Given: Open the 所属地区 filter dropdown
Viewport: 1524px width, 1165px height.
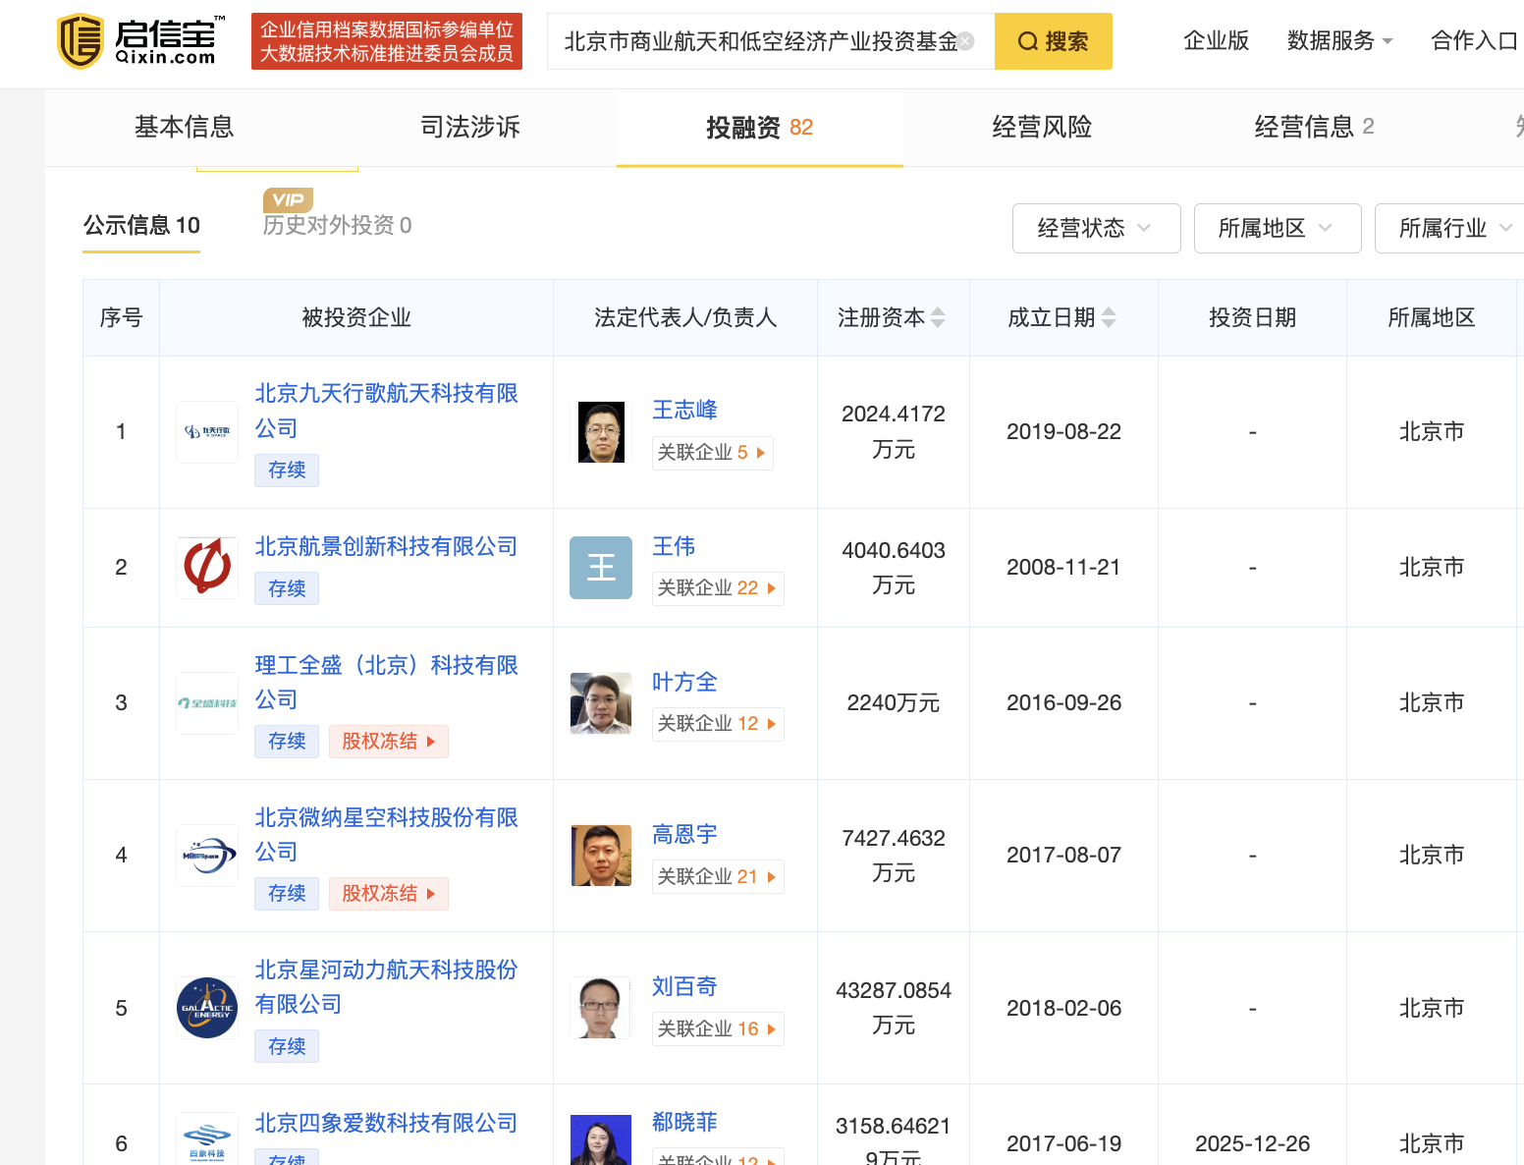Looking at the screenshot, I should tap(1277, 228).
